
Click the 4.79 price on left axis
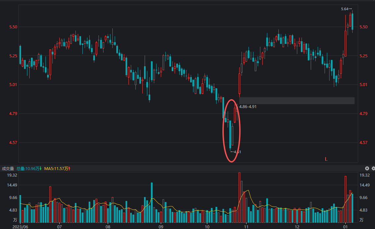click(13, 114)
